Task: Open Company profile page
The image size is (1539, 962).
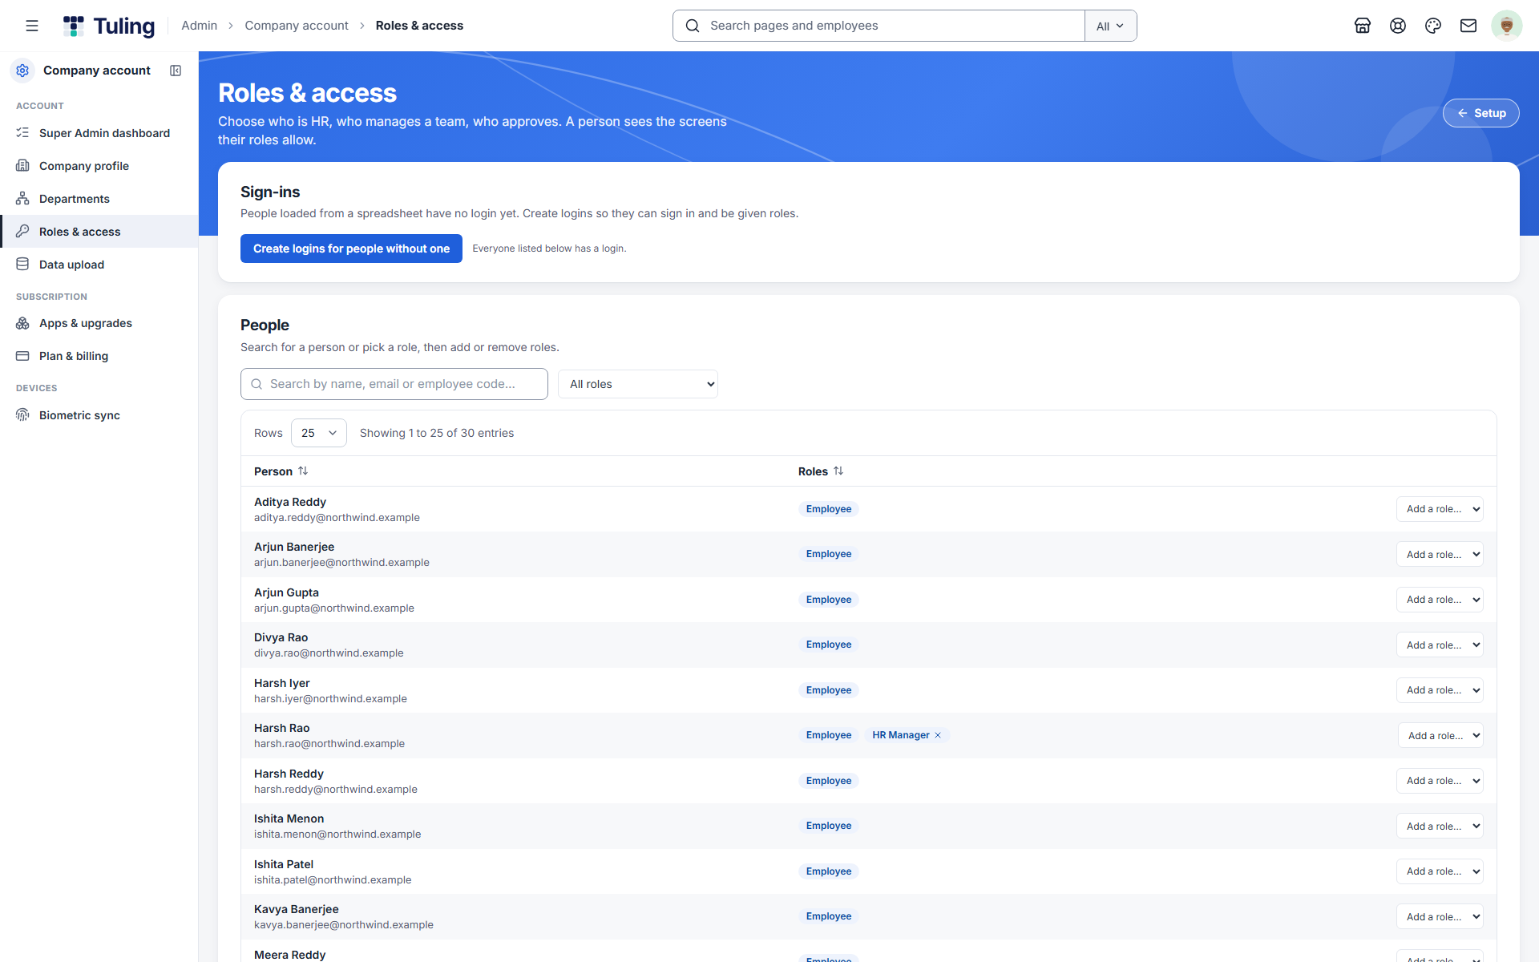Action: [x=99, y=166]
